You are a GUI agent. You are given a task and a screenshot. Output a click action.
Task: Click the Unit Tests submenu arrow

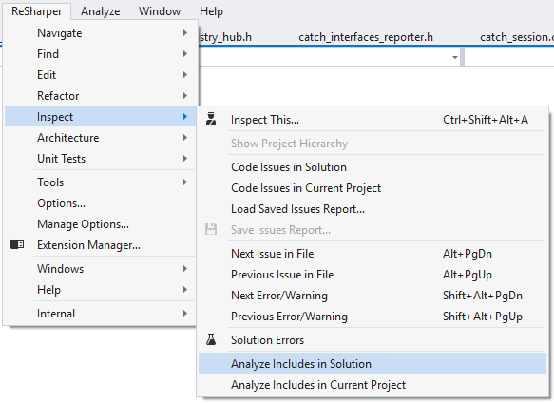(x=184, y=159)
